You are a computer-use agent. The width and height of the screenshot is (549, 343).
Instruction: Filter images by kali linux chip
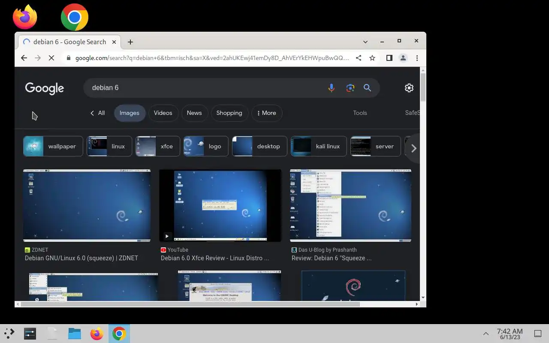pos(319,147)
